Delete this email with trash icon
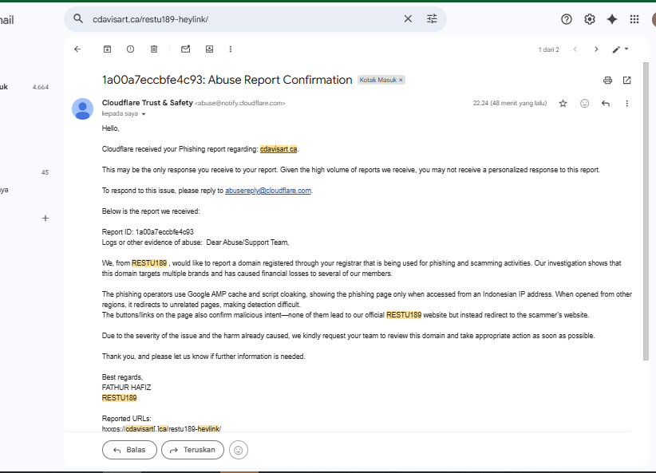This screenshot has height=473, width=656. [x=154, y=49]
